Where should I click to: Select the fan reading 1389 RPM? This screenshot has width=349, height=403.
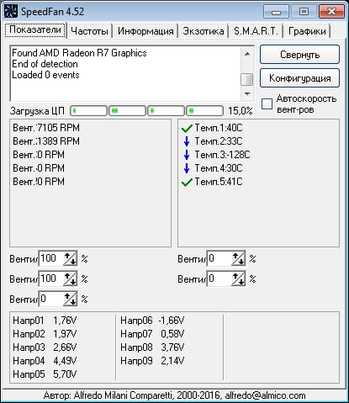point(46,141)
